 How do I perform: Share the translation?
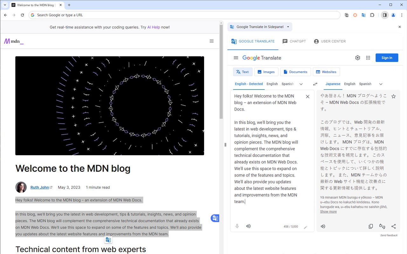click(394, 226)
